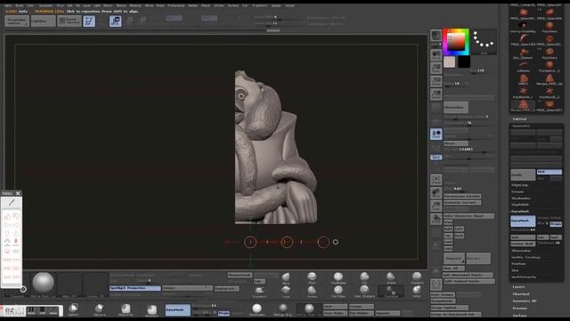This screenshot has width=570, height=321.
Task: Enable the Sub mode under DynaMesh
Action: (x=542, y=237)
